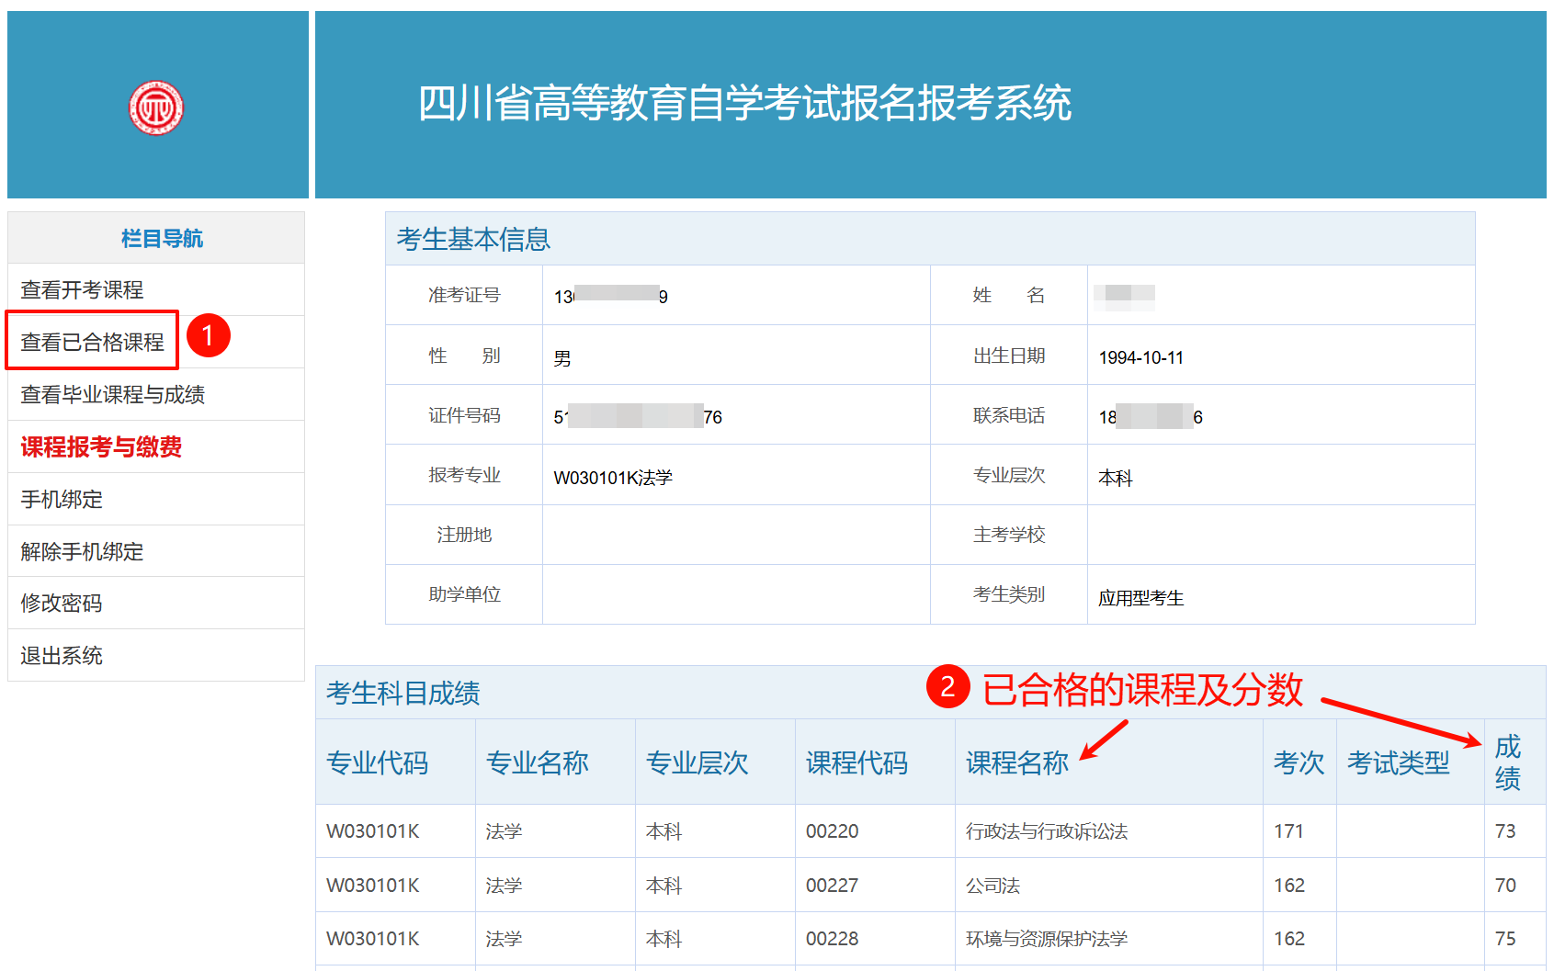Click the 环境与资源保护法学 course cell
The image size is (1554, 971).
1046,939
